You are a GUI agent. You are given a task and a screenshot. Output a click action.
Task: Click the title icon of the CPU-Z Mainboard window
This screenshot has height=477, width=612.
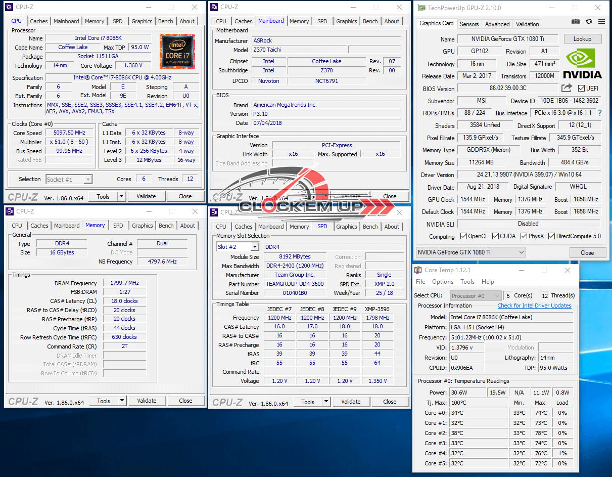point(214,7)
